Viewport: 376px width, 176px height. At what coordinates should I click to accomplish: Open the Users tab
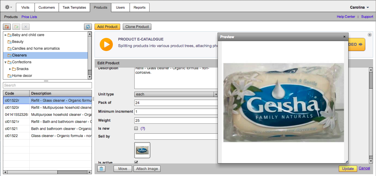120,7
